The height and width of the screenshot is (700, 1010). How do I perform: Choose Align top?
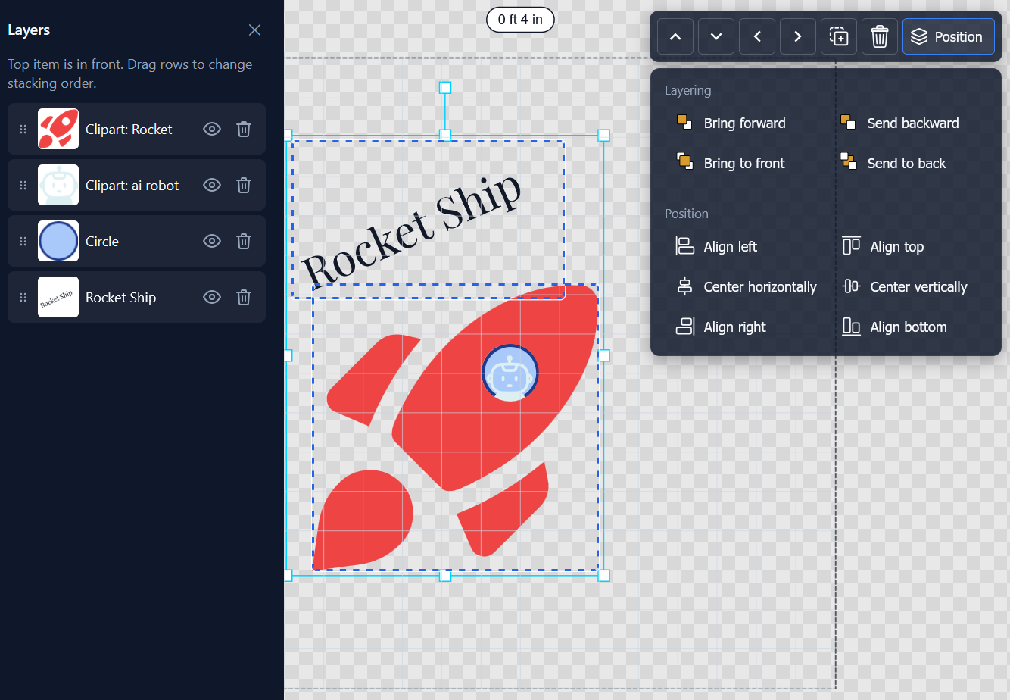(883, 246)
